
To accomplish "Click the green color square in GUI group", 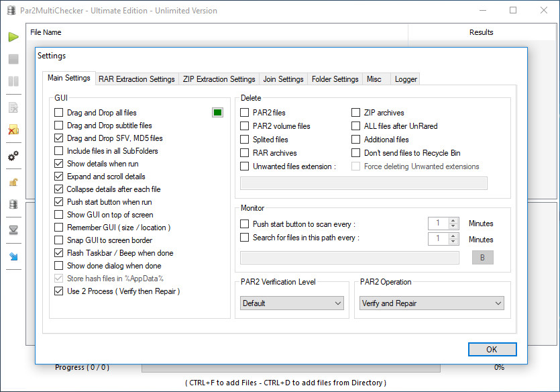I will tap(217, 113).
